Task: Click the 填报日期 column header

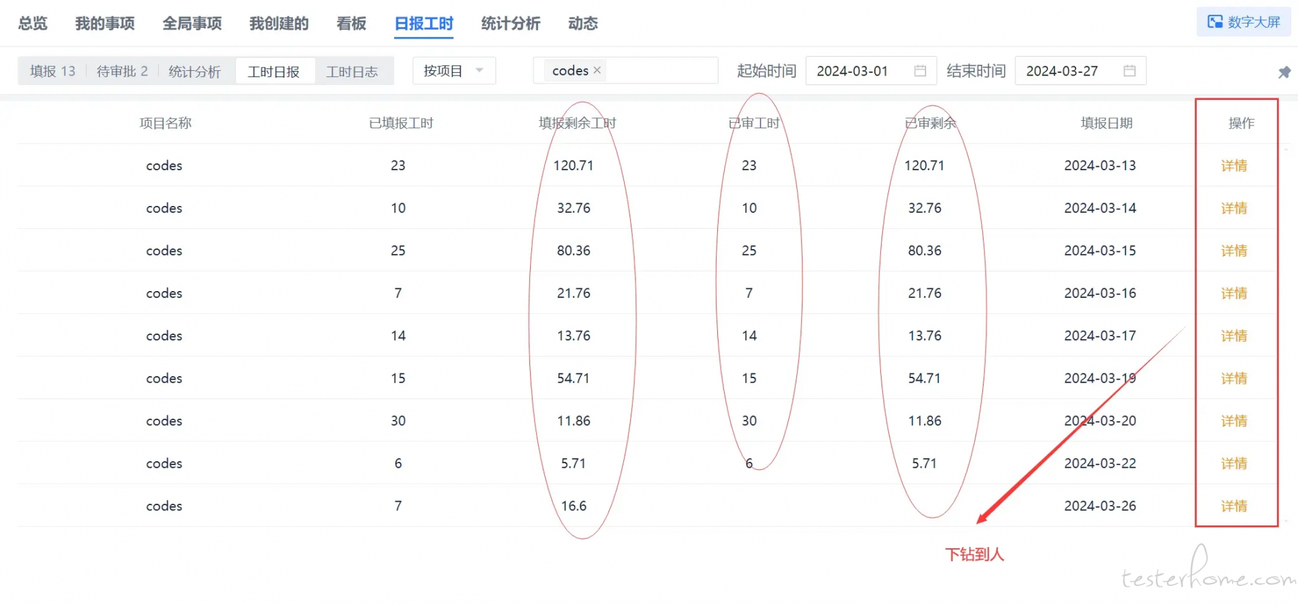Action: pos(1107,123)
